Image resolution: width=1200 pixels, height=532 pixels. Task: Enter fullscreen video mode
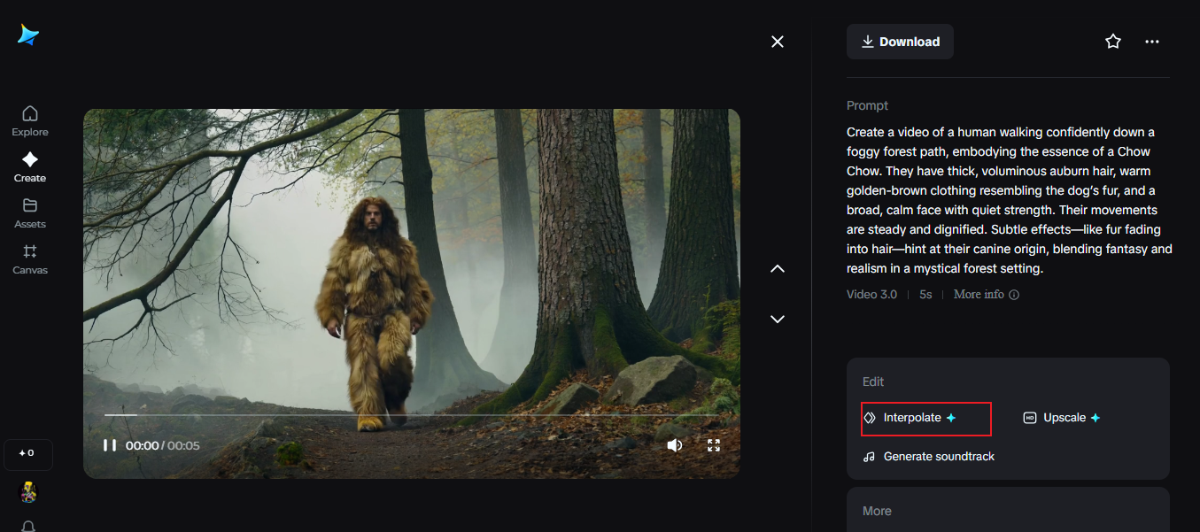coord(714,445)
